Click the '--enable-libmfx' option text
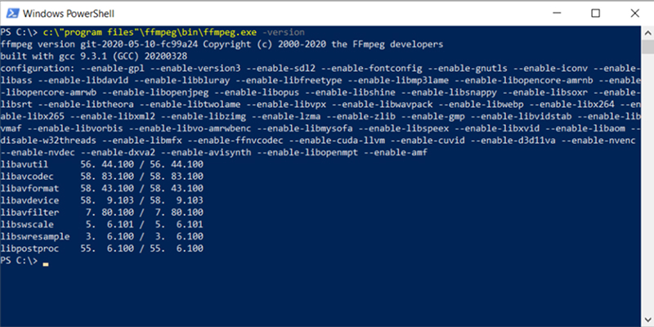This screenshot has width=654, height=327. click(141, 141)
